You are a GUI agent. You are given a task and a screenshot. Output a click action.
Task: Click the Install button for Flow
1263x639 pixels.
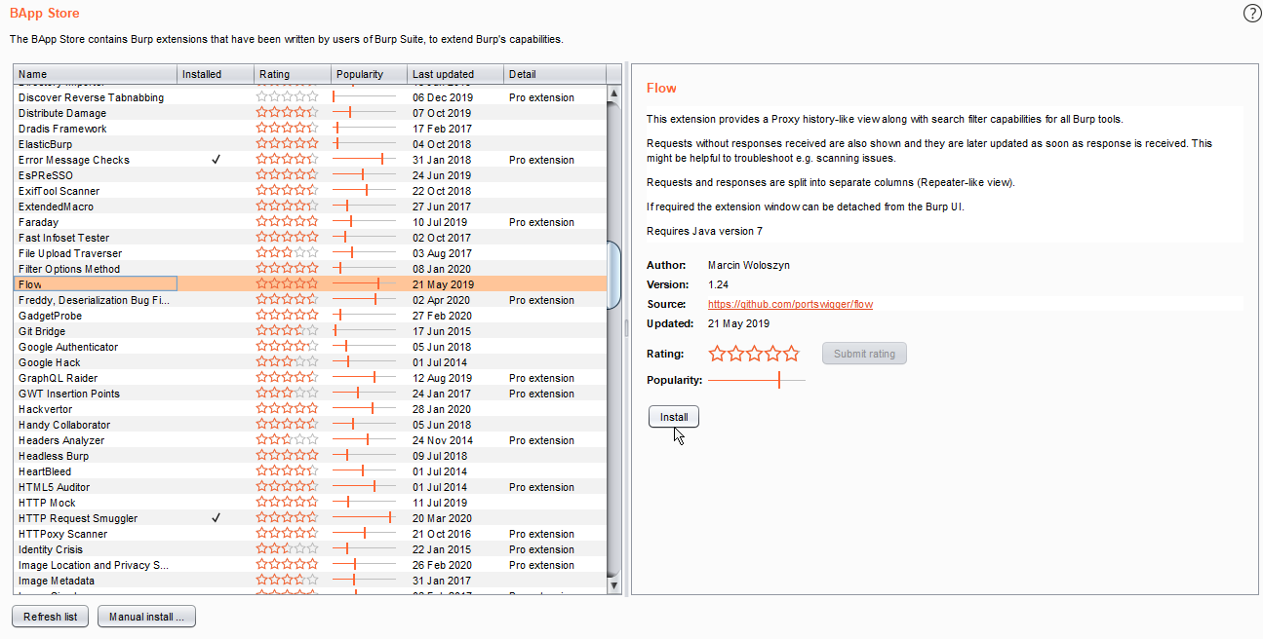(x=674, y=417)
